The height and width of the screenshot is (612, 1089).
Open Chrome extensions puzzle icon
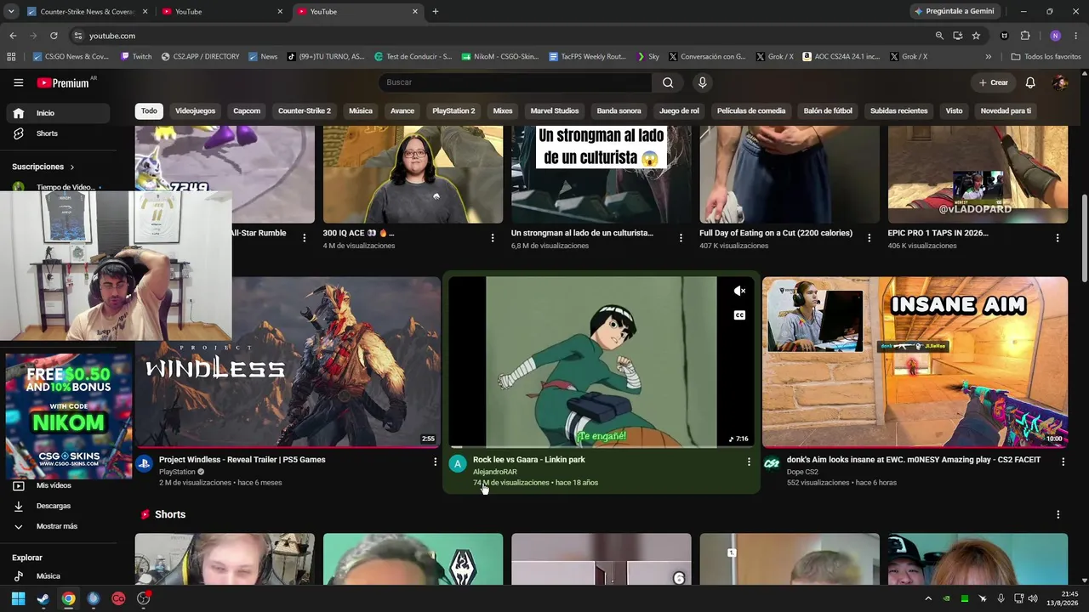pyautogui.click(x=1024, y=36)
